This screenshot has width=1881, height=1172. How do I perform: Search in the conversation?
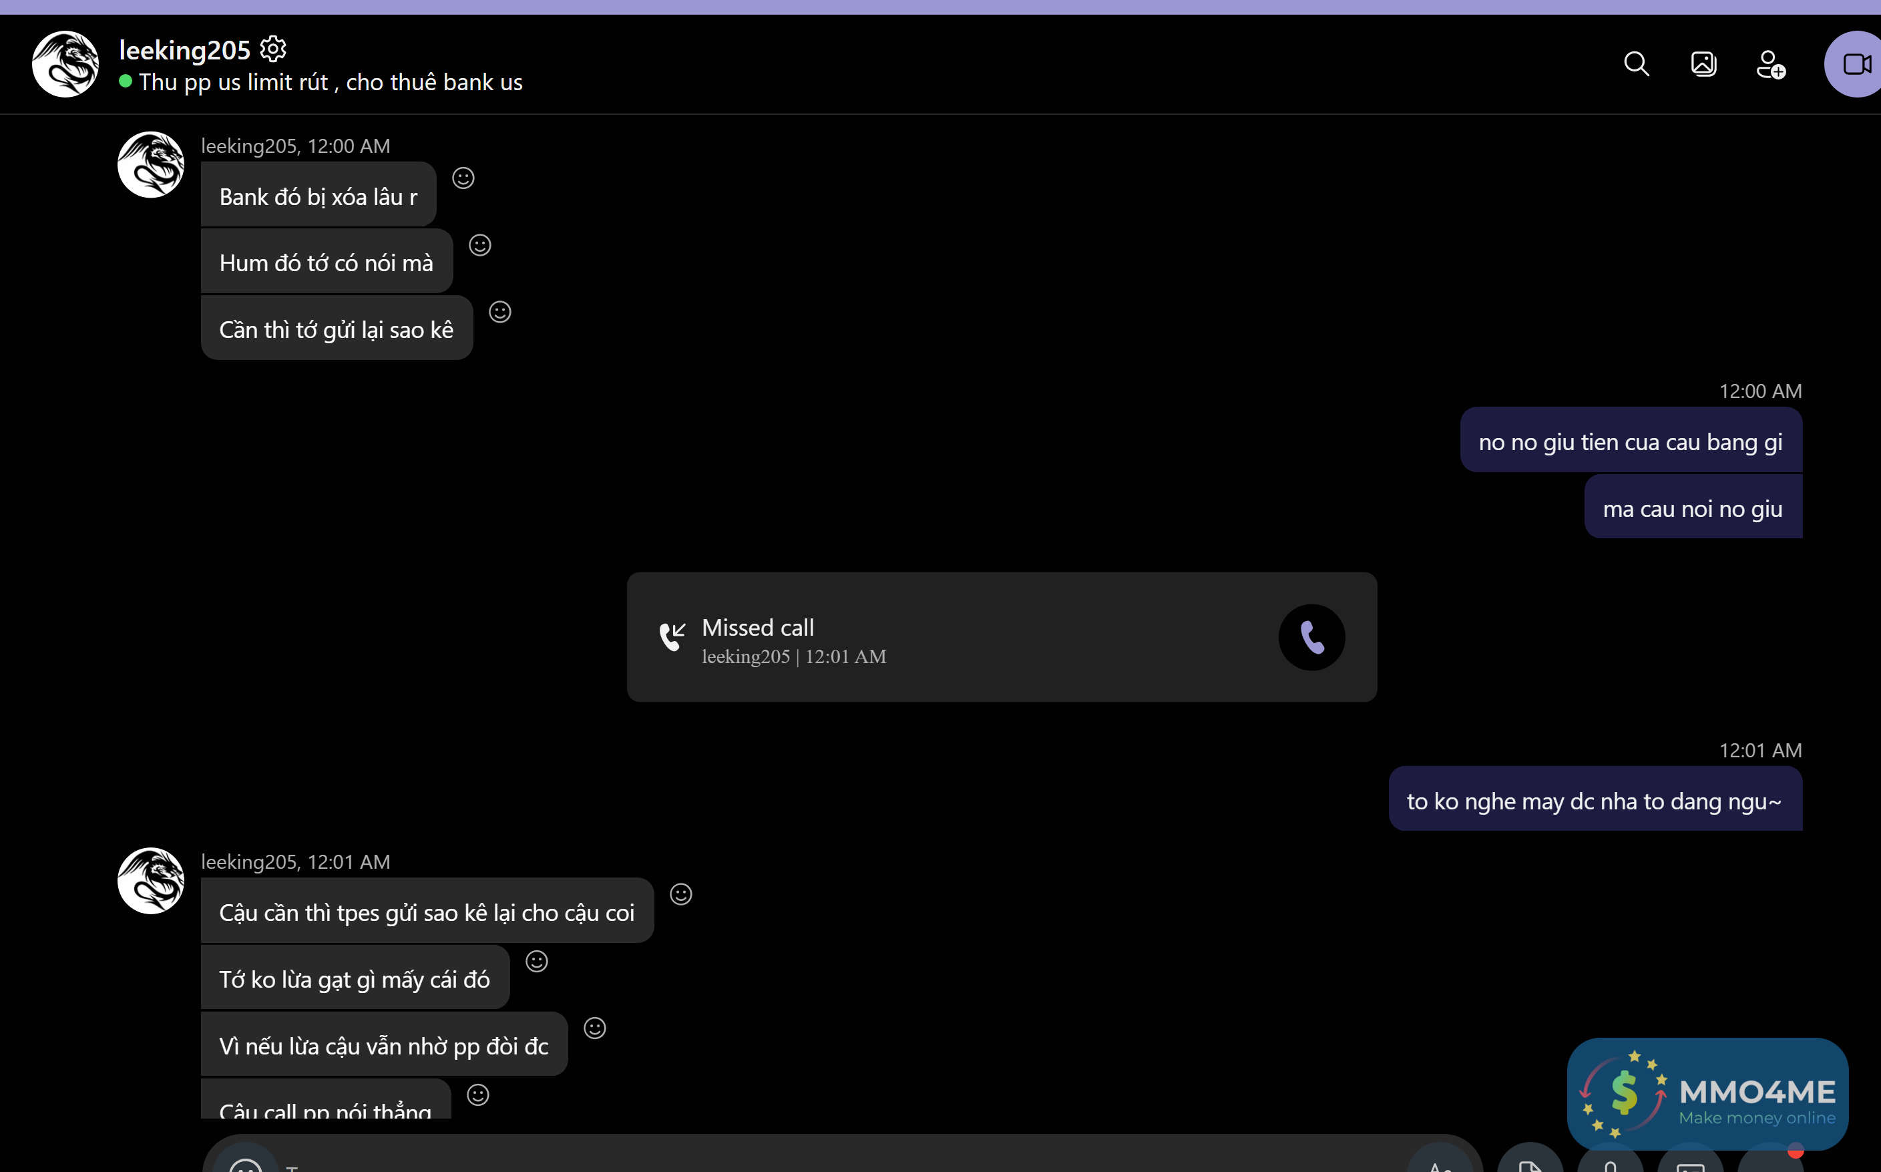coord(1636,63)
